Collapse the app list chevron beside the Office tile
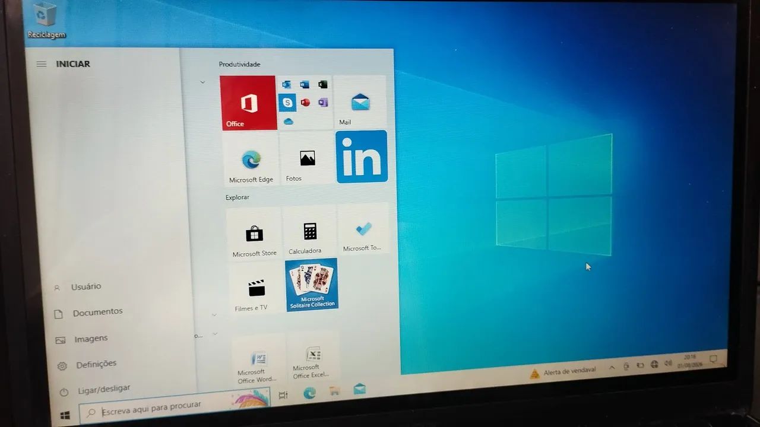 tap(202, 82)
